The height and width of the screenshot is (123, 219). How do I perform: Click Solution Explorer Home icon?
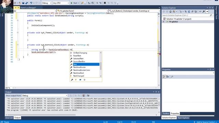point(170,12)
